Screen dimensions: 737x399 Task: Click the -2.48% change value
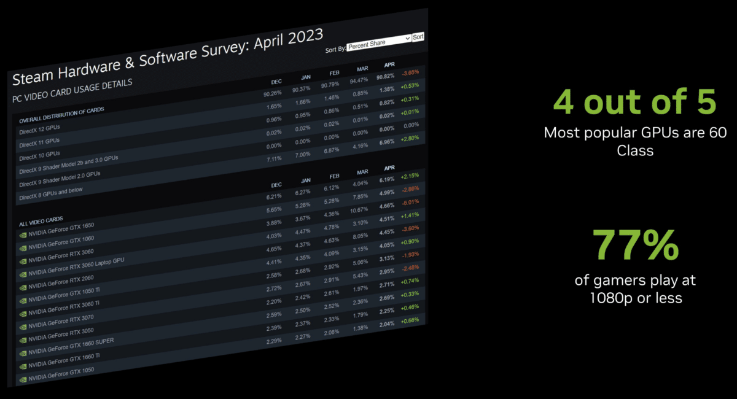coord(410,267)
